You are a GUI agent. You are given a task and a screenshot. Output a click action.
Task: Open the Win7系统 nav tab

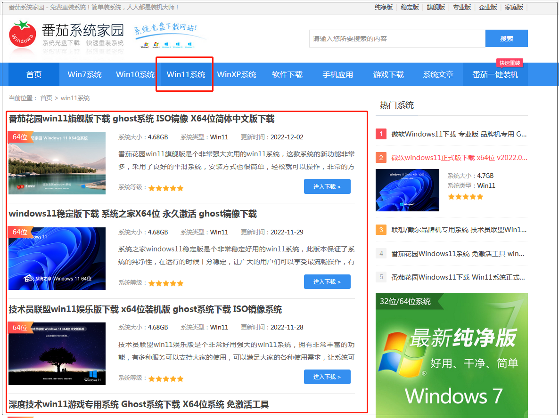[x=84, y=74]
